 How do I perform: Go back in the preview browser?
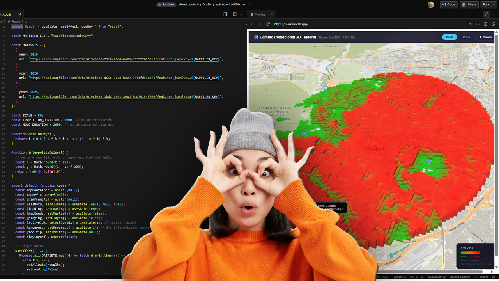coord(252,24)
